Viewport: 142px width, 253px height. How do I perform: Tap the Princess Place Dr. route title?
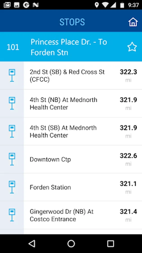[x=69, y=47]
